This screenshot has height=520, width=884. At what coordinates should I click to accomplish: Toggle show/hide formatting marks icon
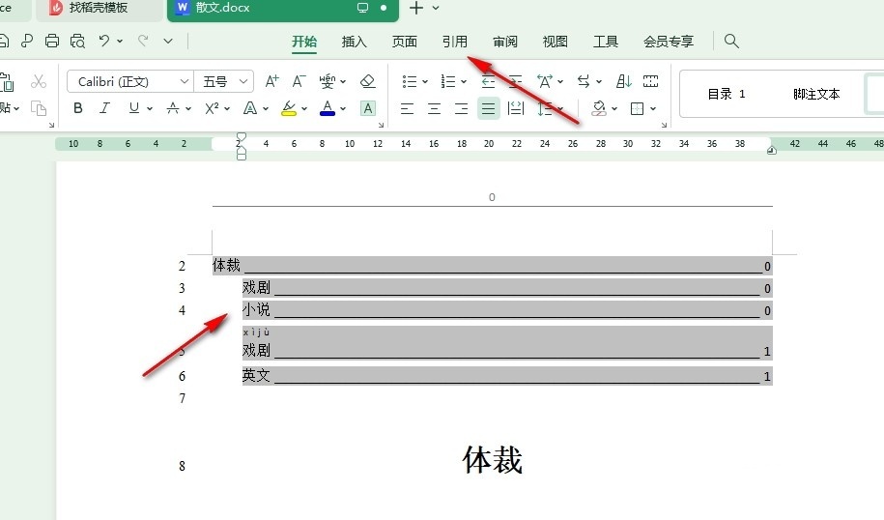pyautogui.click(x=650, y=82)
